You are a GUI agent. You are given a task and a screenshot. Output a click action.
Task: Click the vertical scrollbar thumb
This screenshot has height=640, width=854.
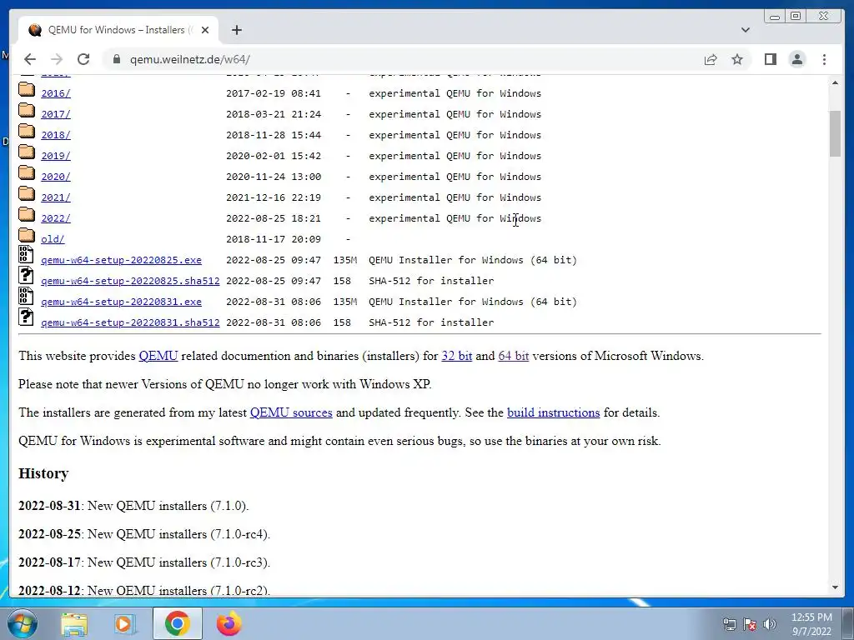pyautogui.click(x=835, y=133)
